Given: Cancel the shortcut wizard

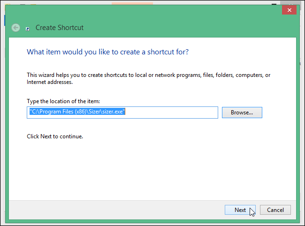Looking at the screenshot, I should (x=275, y=210).
